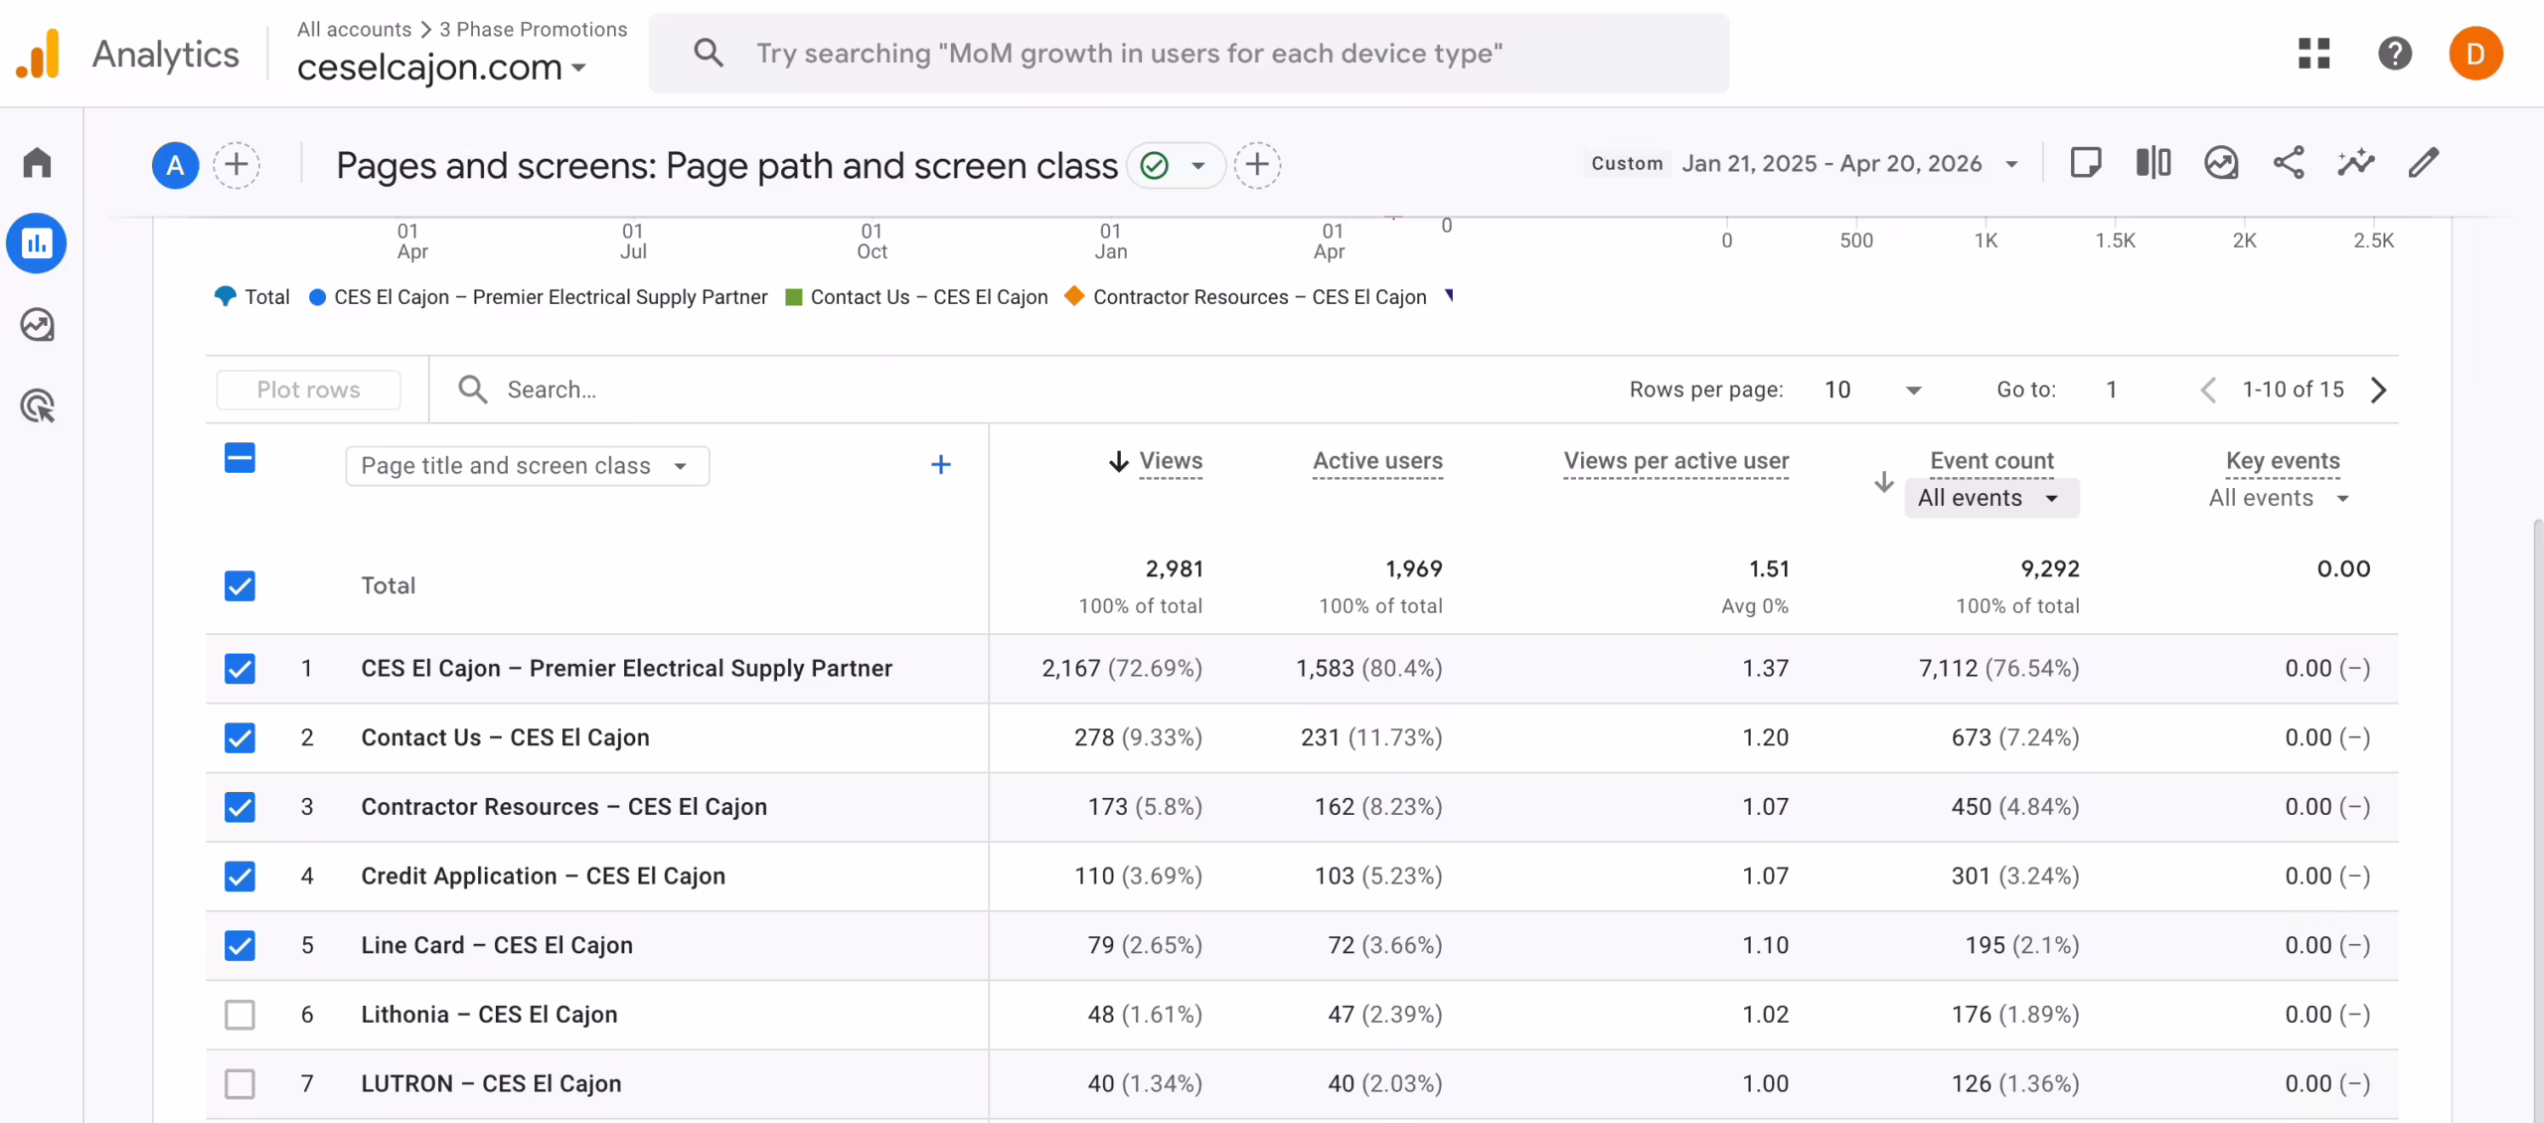The width and height of the screenshot is (2544, 1123).
Task: Open the Explore icon in the sidebar
Action: tap(37, 325)
